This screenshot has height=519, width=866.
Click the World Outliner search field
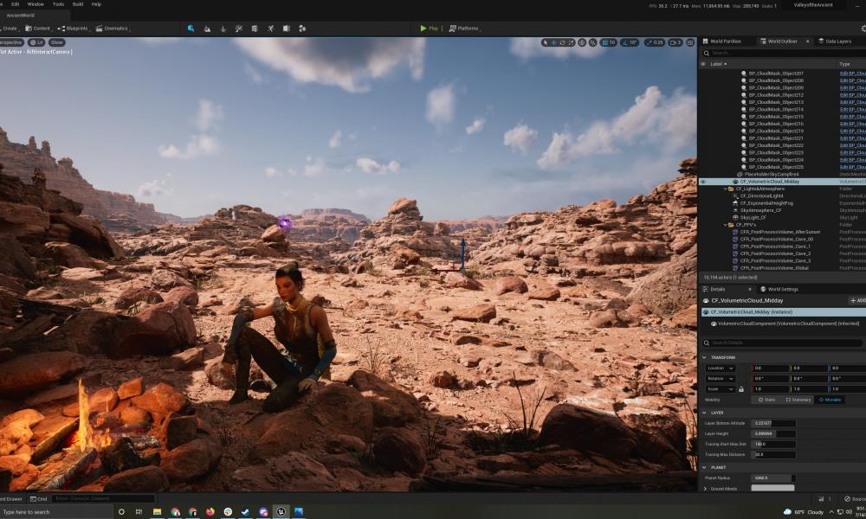tap(783, 53)
